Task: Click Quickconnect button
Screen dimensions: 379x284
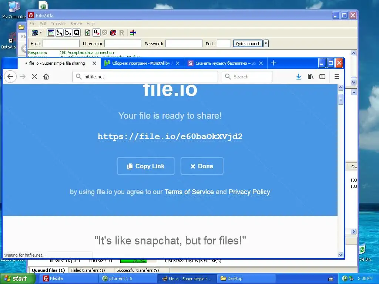Action: pos(248,44)
